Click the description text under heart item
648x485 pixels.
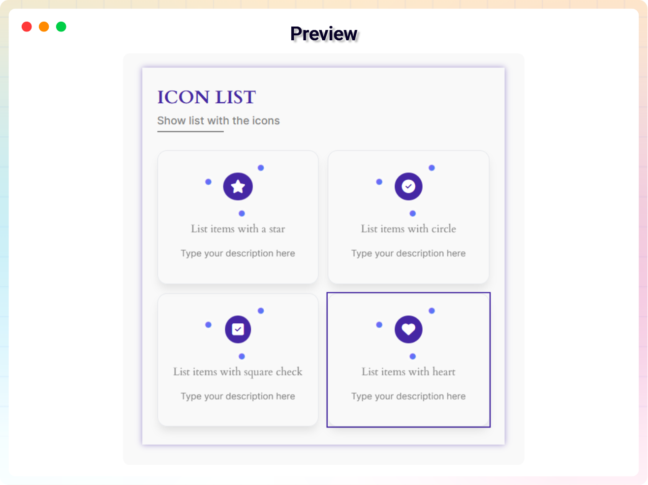[x=408, y=397]
